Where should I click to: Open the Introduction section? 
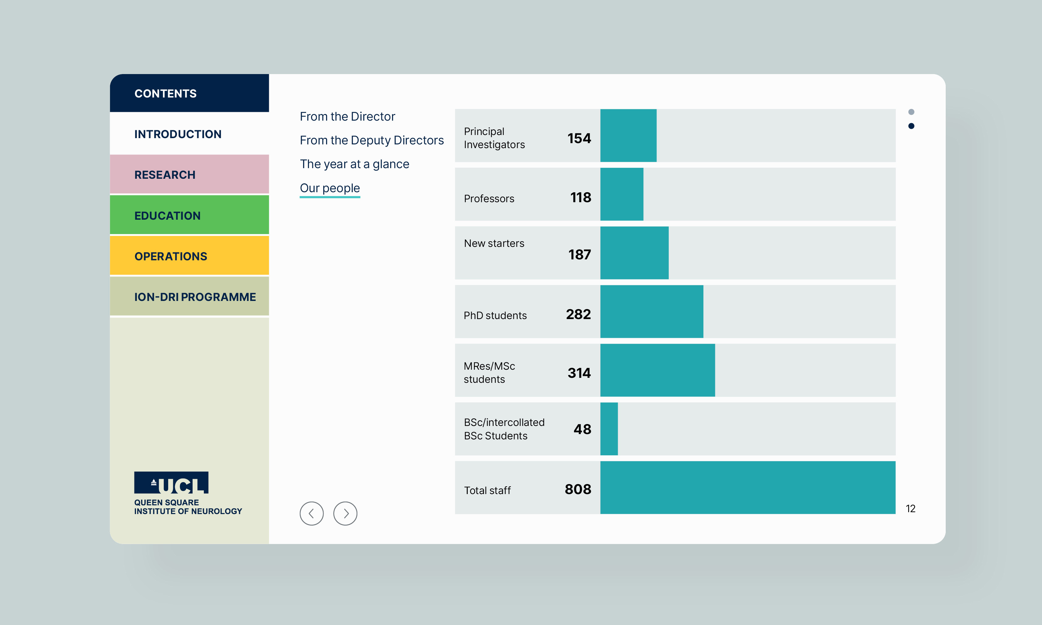(x=189, y=134)
